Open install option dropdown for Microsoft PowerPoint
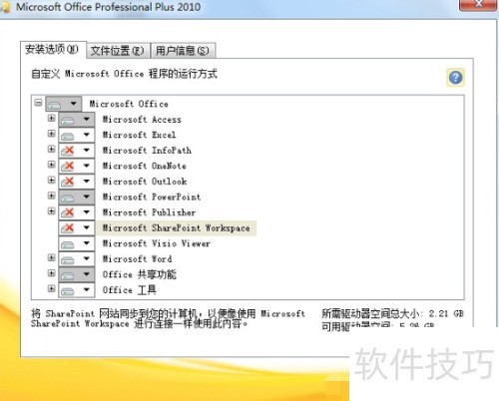The width and height of the screenshot is (499, 401). (77, 197)
